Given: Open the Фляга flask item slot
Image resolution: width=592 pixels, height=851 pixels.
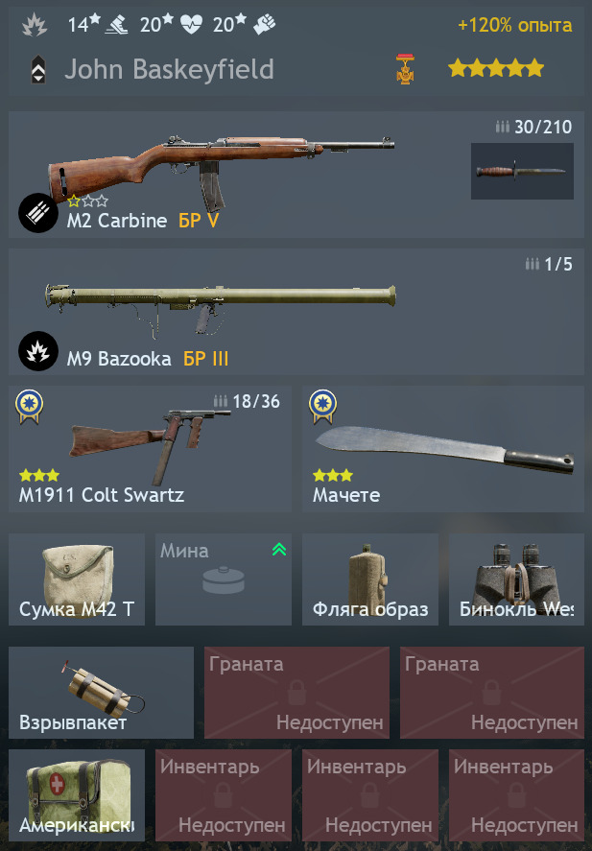Looking at the screenshot, I should click(370, 579).
